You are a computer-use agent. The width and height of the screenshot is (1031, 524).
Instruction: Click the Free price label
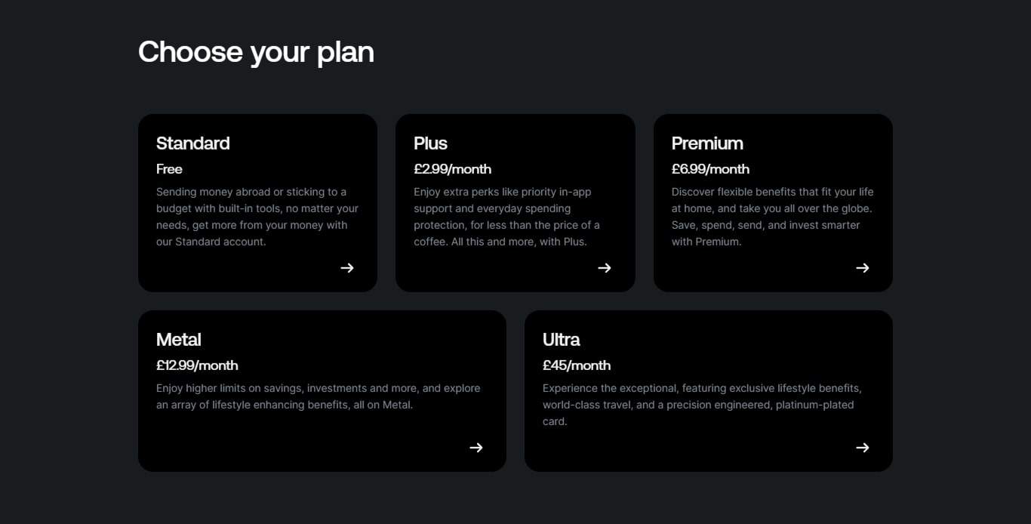pyautogui.click(x=169, y=169)
